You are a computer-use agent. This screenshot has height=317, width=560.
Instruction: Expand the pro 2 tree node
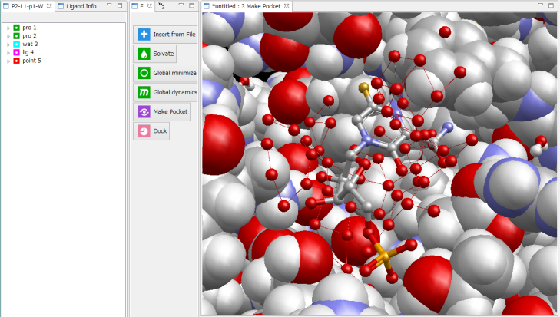click(8, 36)
